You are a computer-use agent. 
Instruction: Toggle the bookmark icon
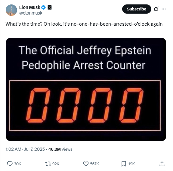coord(124,164)
